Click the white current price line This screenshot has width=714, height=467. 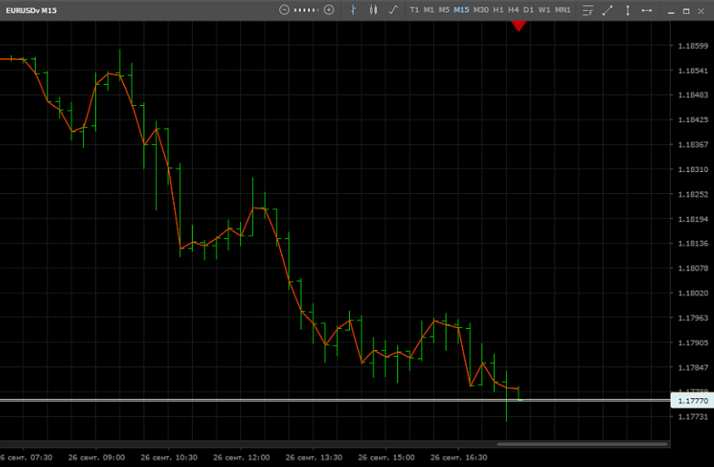click(x=335, y=400)
